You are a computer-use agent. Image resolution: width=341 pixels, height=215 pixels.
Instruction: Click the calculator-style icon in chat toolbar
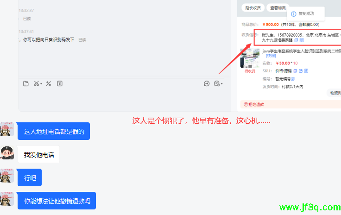click(48, 83)
